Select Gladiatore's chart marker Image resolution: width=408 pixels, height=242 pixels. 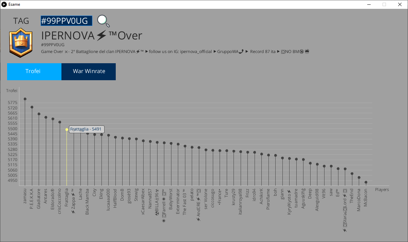point(39,114)
